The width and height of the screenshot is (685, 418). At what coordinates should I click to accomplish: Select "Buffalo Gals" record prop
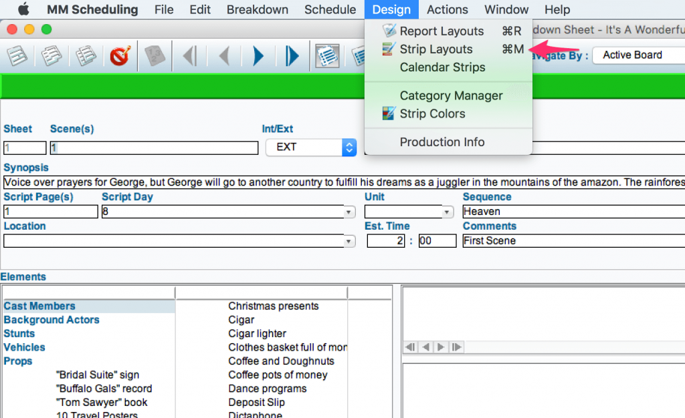[104, 389]
